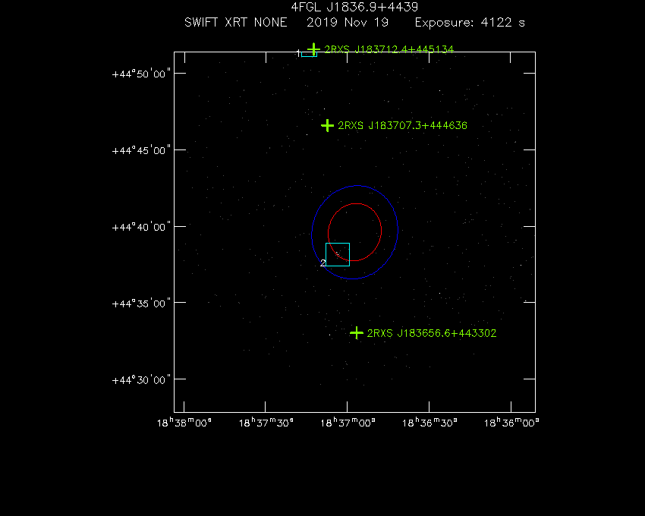Click the observation date 2019 Nov 19
645x516 pixels.
coord(348,22)
